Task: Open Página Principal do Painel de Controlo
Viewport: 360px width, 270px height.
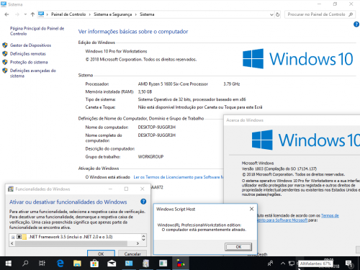Action: (37, 31)
